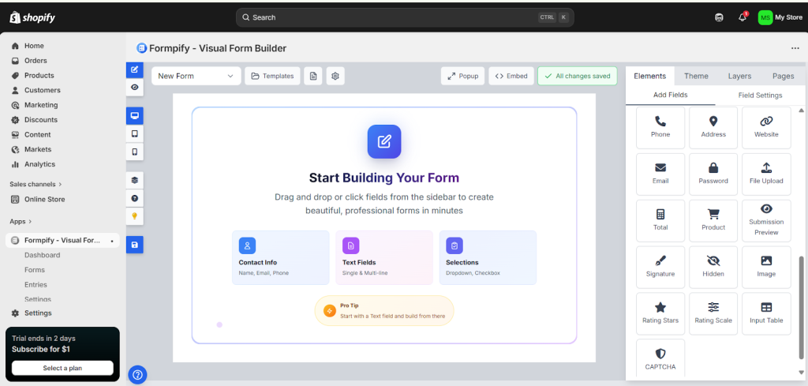Expand the Sales channels section
Viewport: 808px width, 386px height.
tap(36, 184)
